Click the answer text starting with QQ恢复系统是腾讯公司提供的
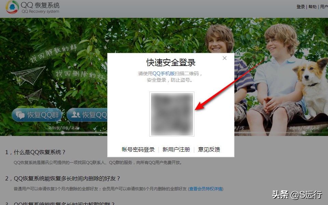Screen dimensions: 328x205 98,163
